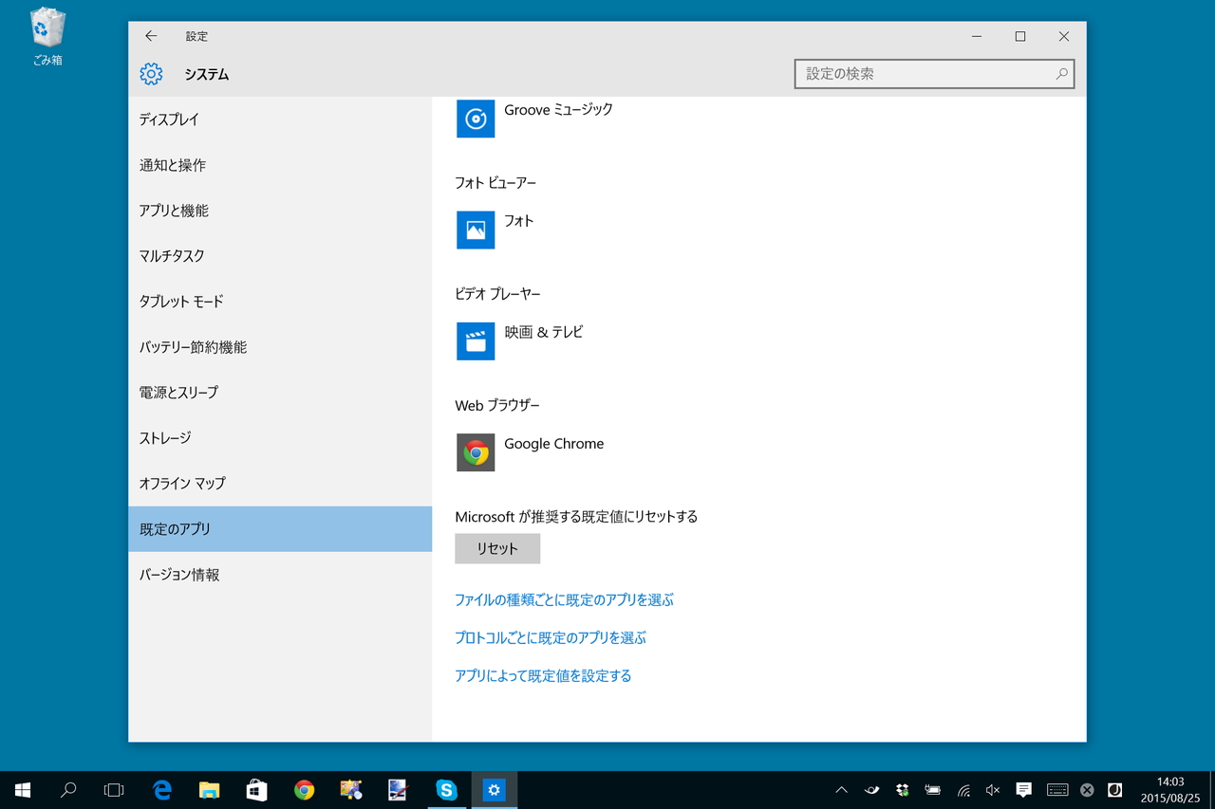
Task: Open taskbar search magnifier
Action: point(68,790)
